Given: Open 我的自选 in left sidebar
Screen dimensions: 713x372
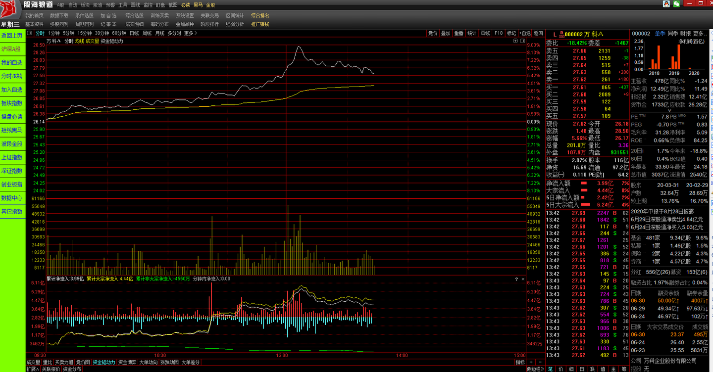Looking at the screenshot, I should 12,63.
